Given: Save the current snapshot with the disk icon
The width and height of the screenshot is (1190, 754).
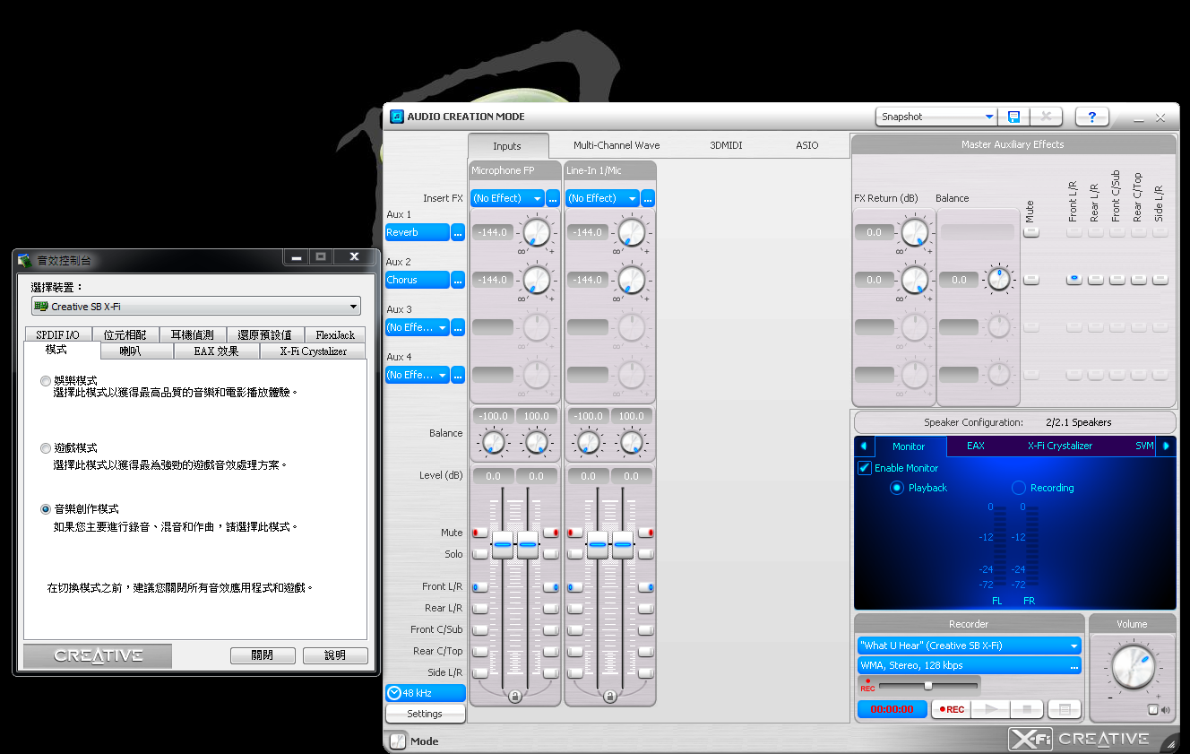Looking at the screenshot, I should [1013, 117].
